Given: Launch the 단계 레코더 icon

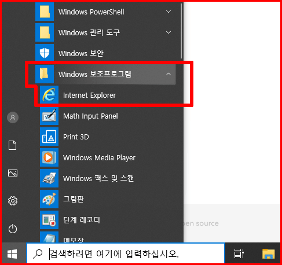Looking at the screenshot, I should click(49, 220).
